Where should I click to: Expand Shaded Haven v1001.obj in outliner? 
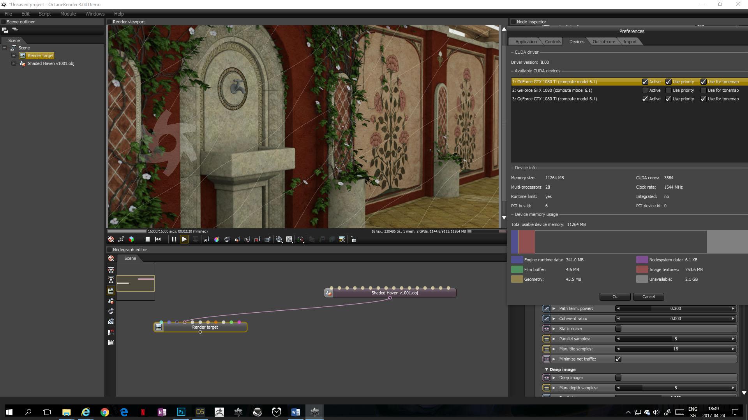pyautogui.click(x=14, y=63)
